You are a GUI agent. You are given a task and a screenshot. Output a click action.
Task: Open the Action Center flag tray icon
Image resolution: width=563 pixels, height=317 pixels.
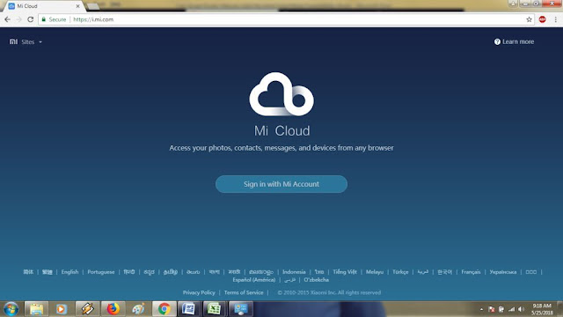point(492,309)
